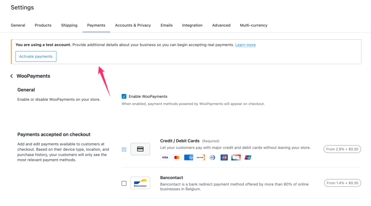The width and height of the screenshot is (371, 206).
Task: Click the credit card method icon
Action: tap(140, 149)
